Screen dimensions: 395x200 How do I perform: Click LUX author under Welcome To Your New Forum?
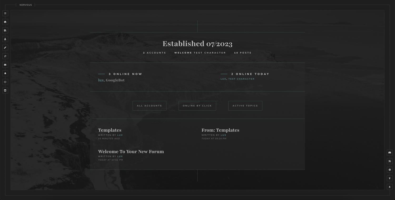120,156
